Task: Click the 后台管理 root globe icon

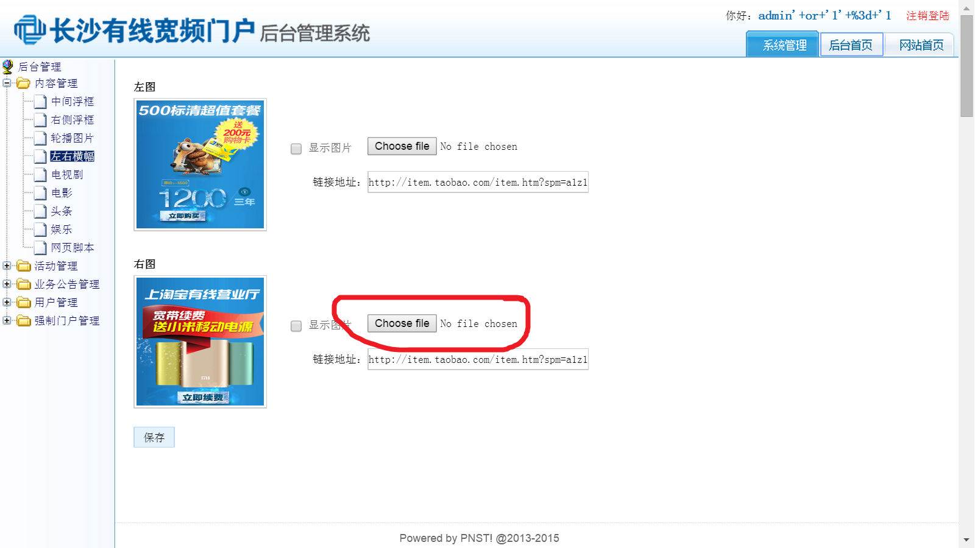Action: 8,66
